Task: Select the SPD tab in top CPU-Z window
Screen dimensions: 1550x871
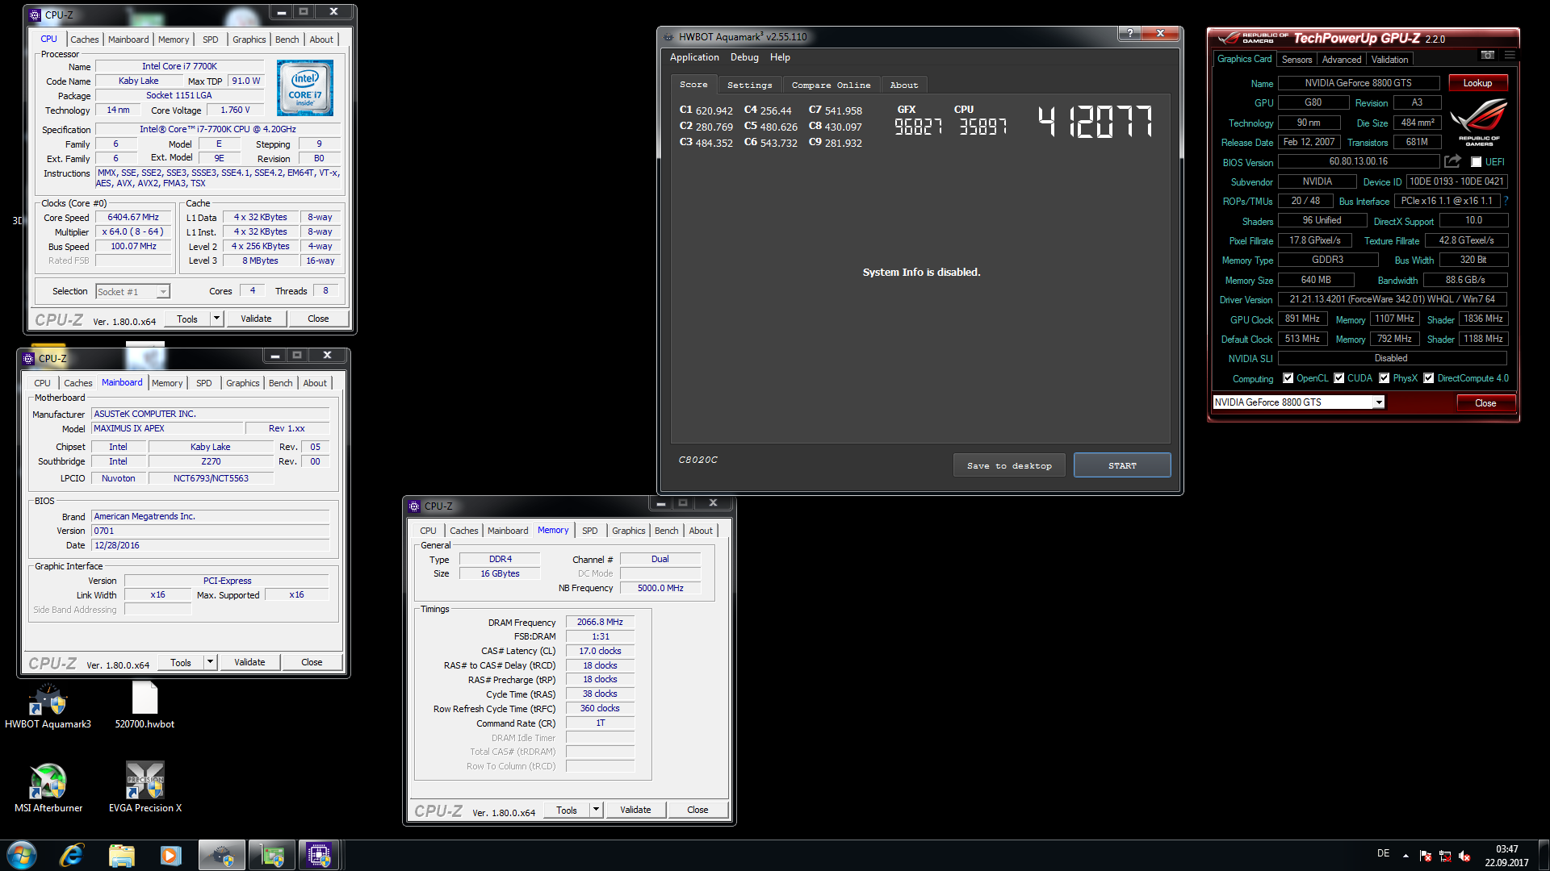Action: tap(210, 40)
